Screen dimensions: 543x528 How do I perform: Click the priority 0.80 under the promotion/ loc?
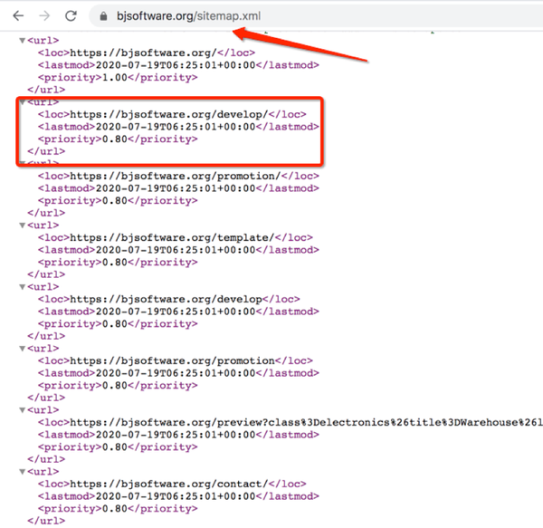(115, 200)
